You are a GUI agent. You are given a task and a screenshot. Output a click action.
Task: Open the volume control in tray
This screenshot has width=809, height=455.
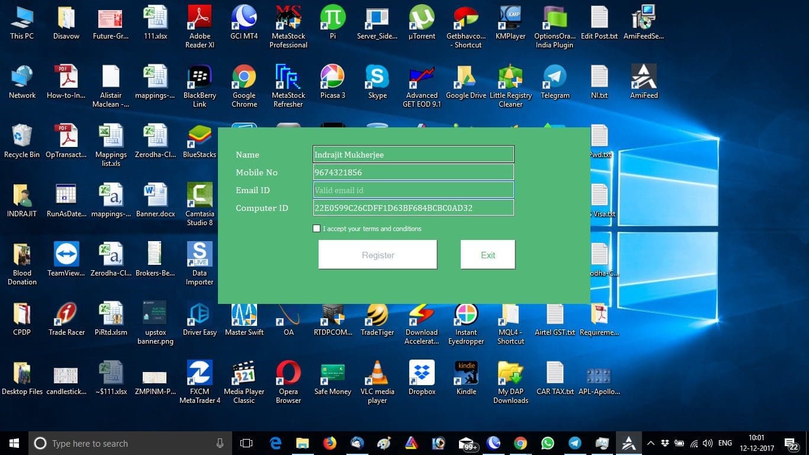click(707, 443)
